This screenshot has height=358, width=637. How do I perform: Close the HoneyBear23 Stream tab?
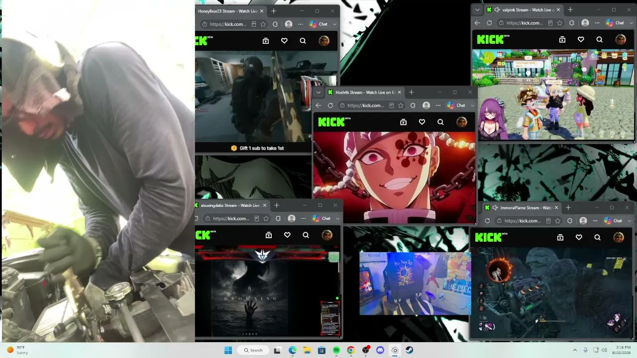tap(262, 11)
